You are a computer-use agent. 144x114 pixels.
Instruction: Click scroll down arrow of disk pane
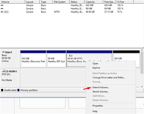pos(142,86)
